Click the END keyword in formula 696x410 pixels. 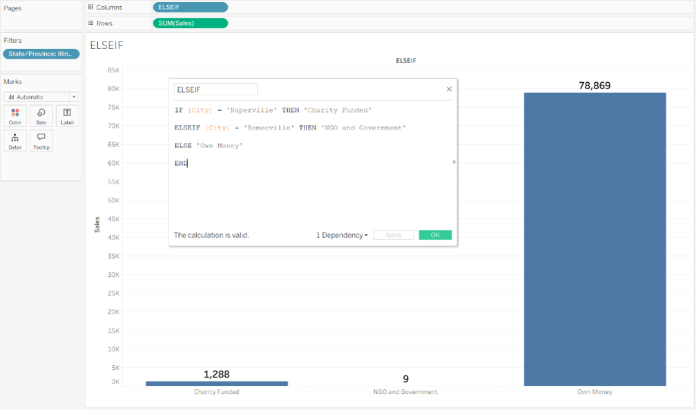click(181, 164)
